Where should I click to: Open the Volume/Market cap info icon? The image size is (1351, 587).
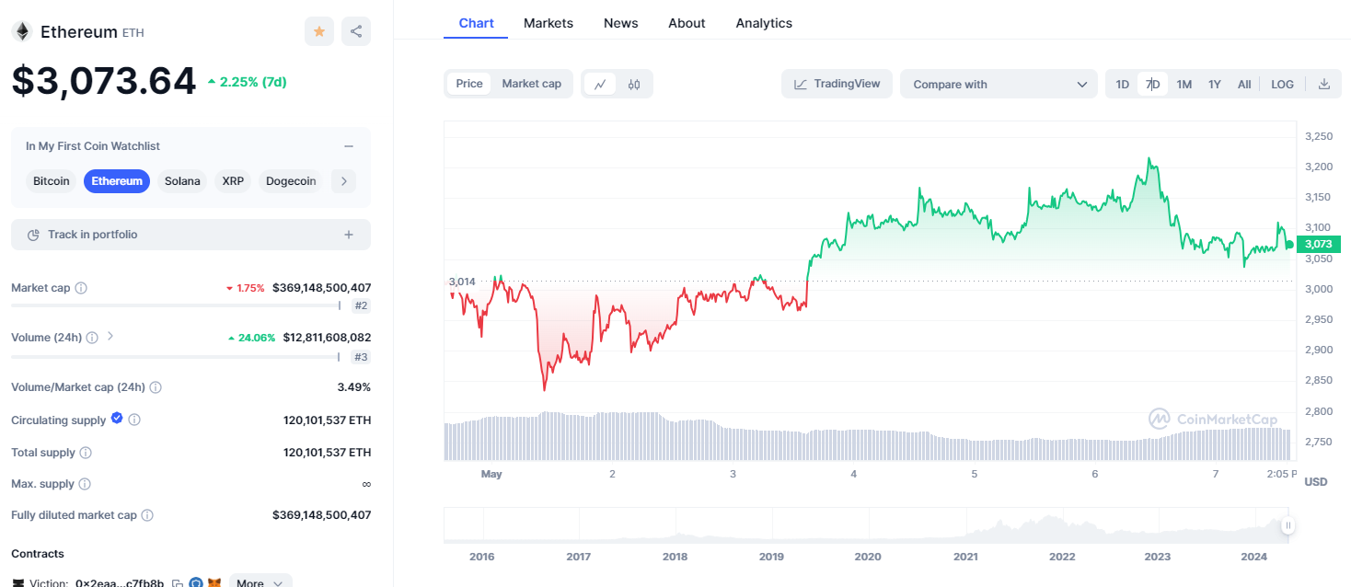tap(156, 387)
